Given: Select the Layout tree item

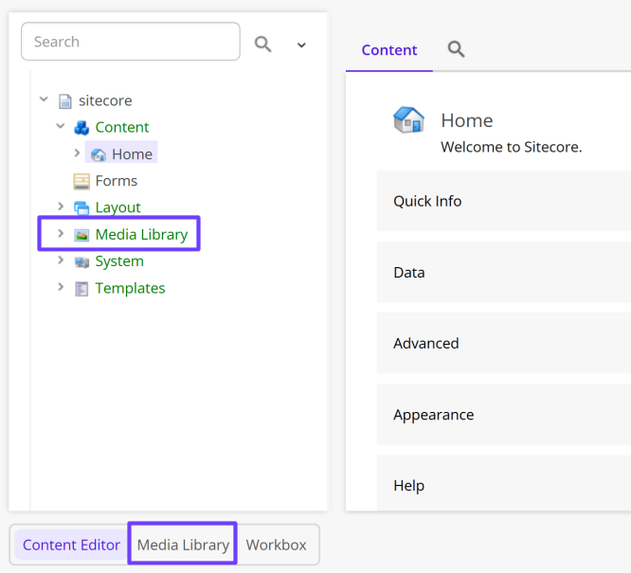Looking at the screenshot, I should tap(117, 207).
